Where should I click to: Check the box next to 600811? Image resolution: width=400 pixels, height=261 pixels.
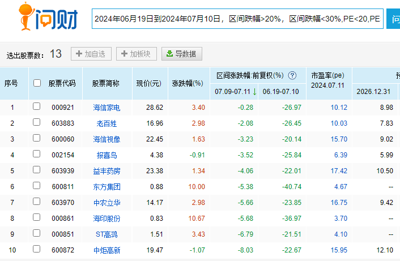pyautogui.click(x=36, y=186)
